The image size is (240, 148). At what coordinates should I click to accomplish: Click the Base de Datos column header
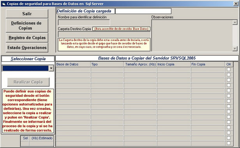pos(73,64)
